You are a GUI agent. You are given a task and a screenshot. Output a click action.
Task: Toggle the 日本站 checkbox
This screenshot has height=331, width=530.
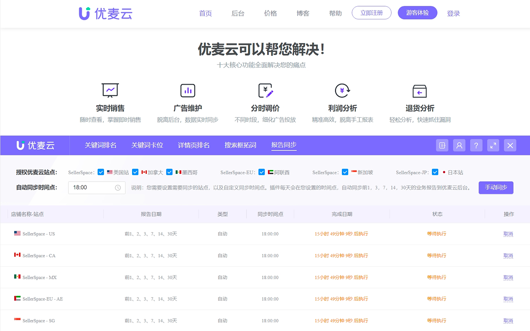click(435, 172)
